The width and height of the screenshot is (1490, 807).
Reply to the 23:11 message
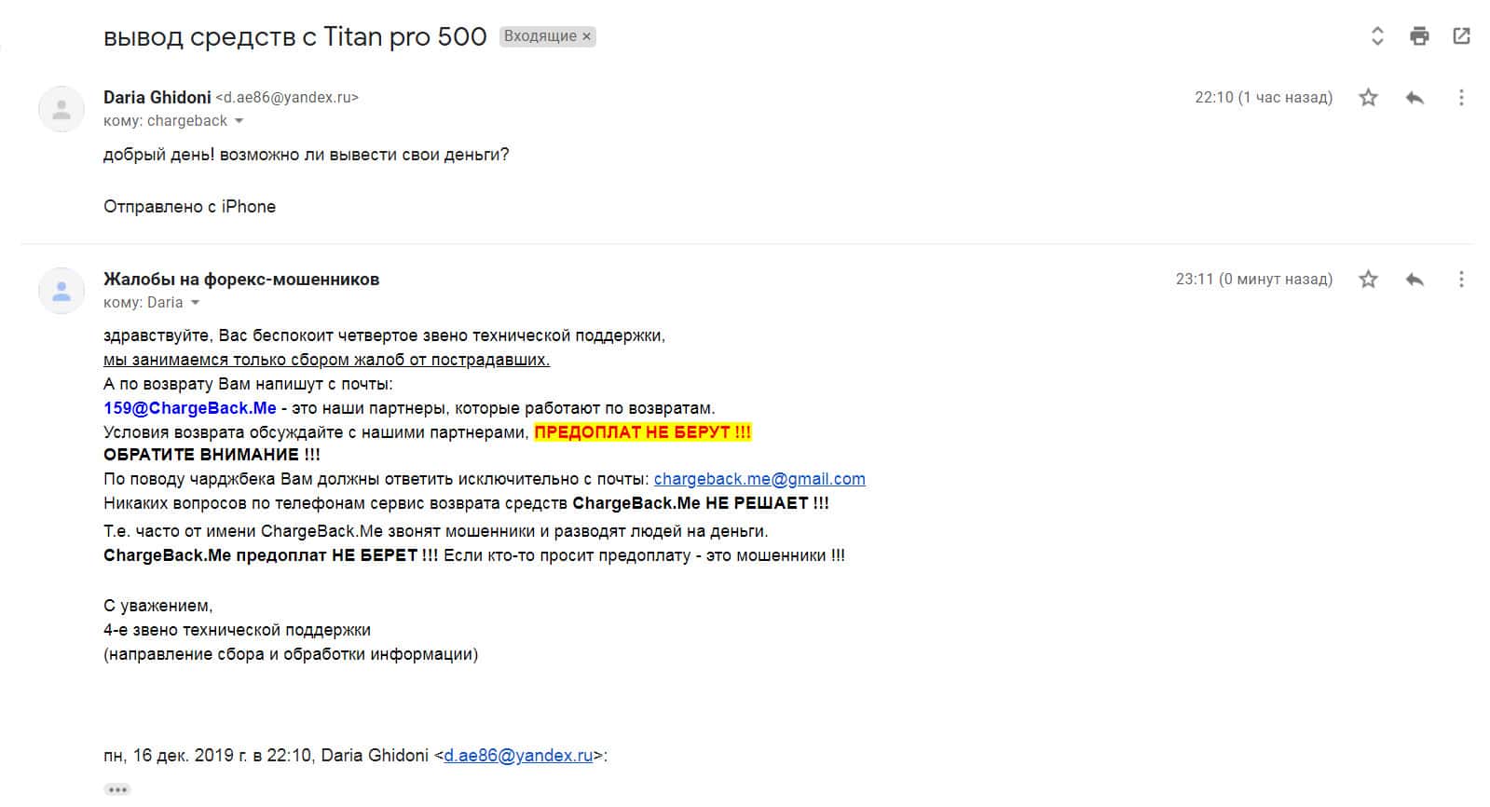click(1415, 279)
